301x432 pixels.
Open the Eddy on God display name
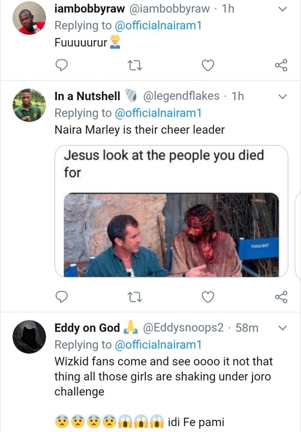point(87,328)
